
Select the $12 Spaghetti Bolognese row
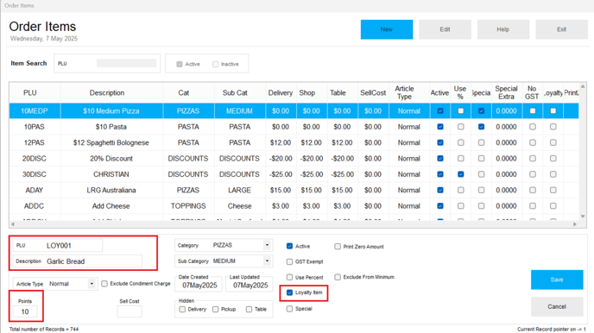point(294,142)
